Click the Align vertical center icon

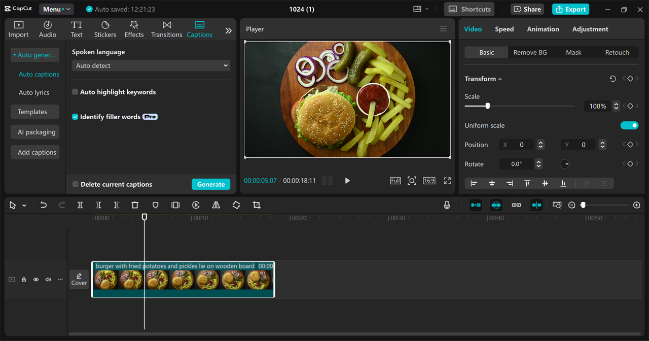545,183
